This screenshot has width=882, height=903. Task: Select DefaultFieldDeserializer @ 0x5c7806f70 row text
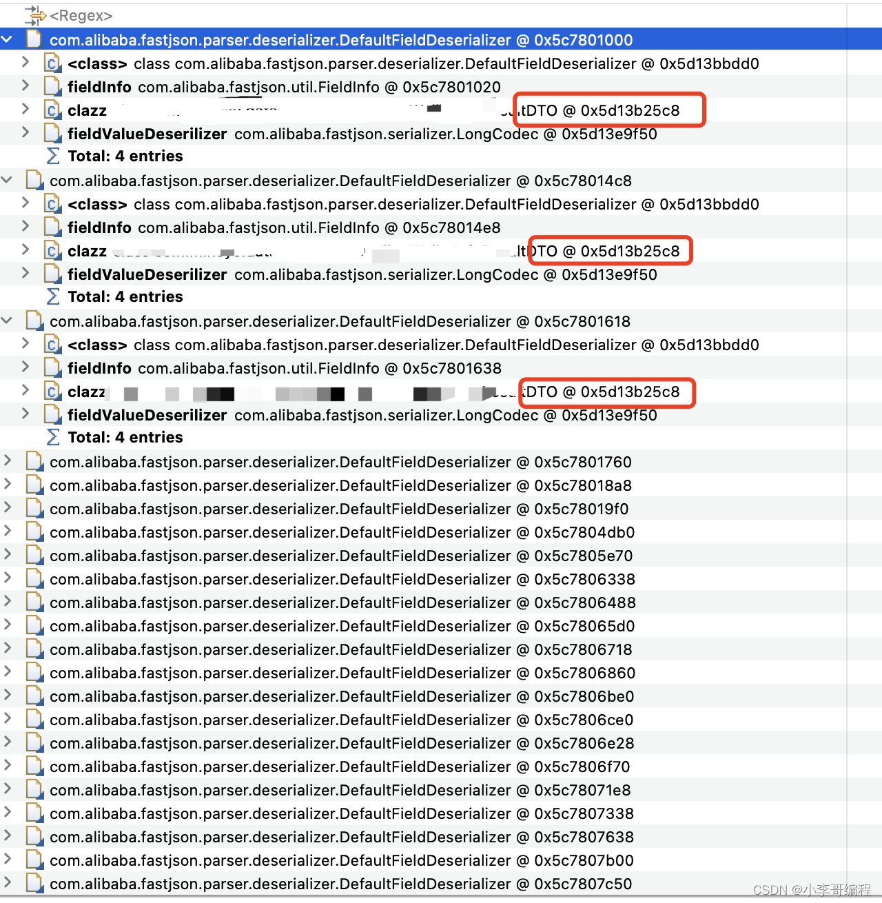click(x=340, y=767)
